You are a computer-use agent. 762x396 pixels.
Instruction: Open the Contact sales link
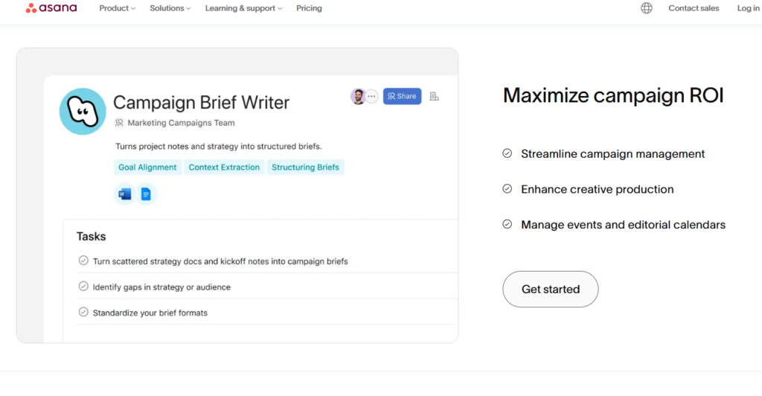[694, 8]
